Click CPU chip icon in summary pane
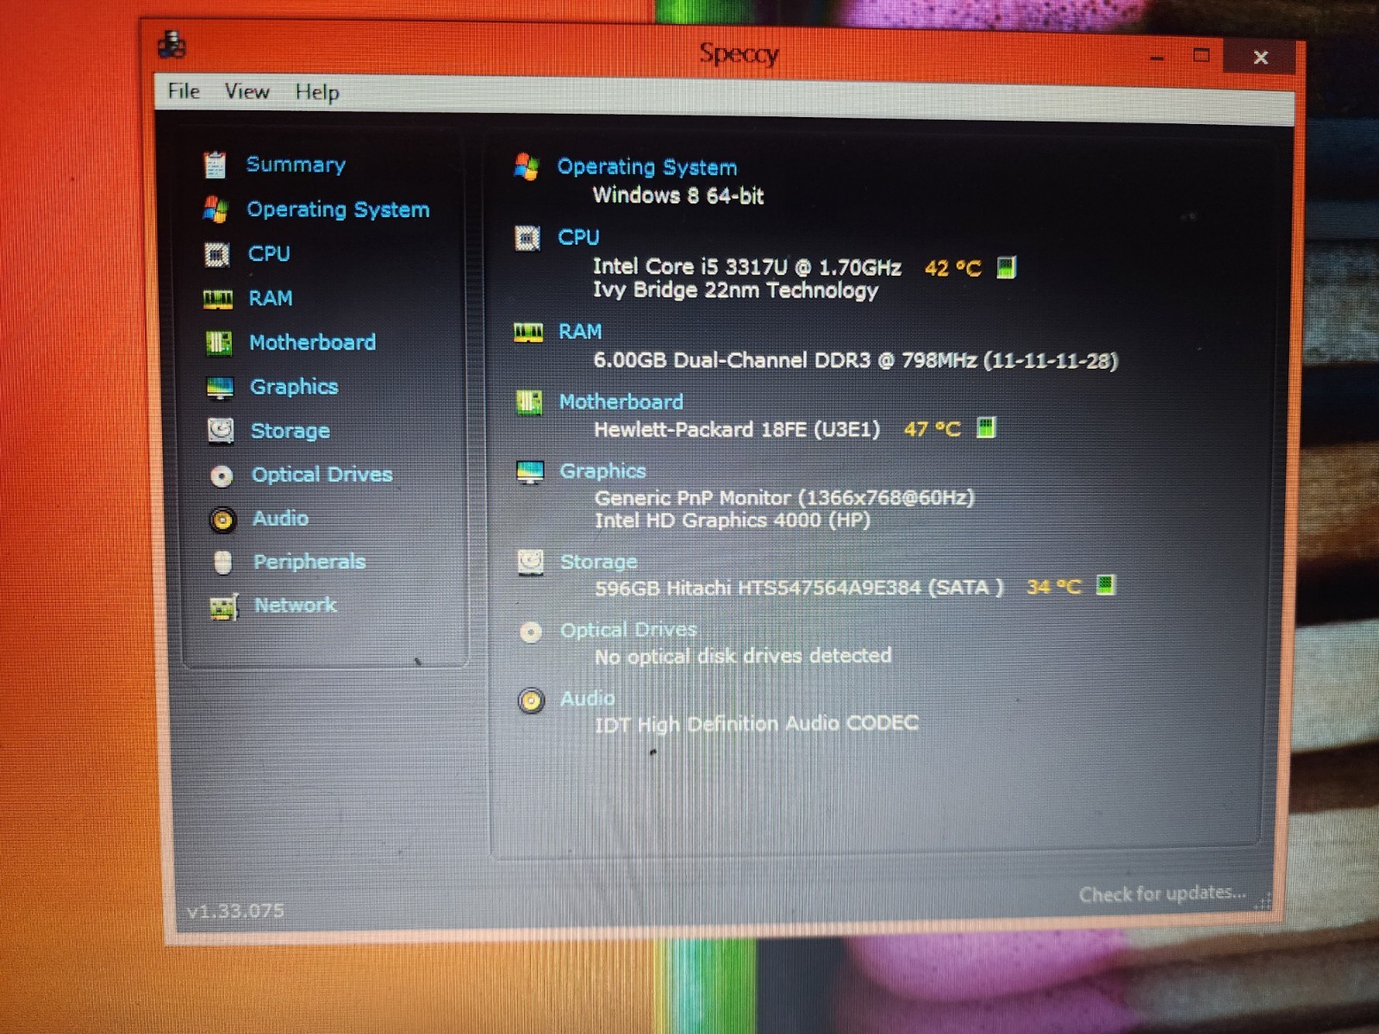 point(527,238)
